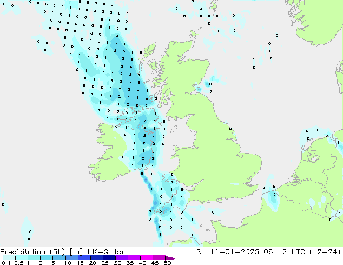Click the 30–35 purple legend swatch
343x265 pixels.
pyautogui.click(x=122, y=258)
